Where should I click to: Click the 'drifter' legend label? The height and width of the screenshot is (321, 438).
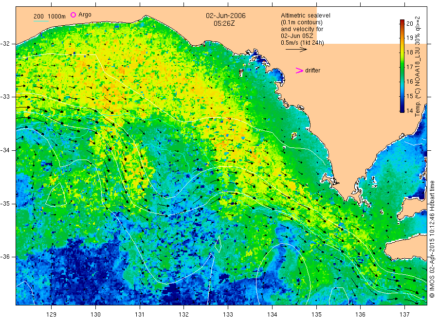[312, 71]
